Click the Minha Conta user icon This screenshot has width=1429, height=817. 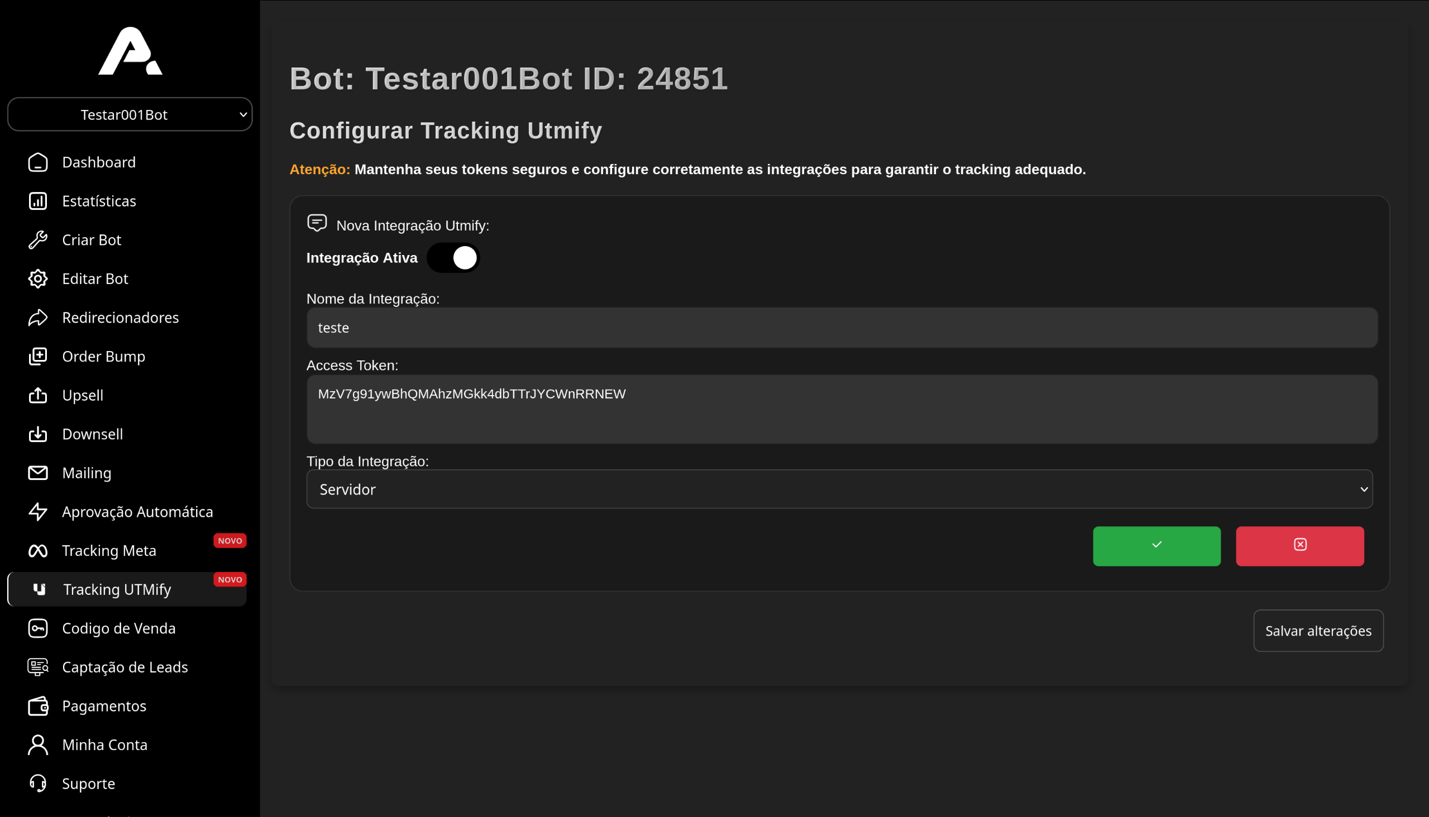37,744
